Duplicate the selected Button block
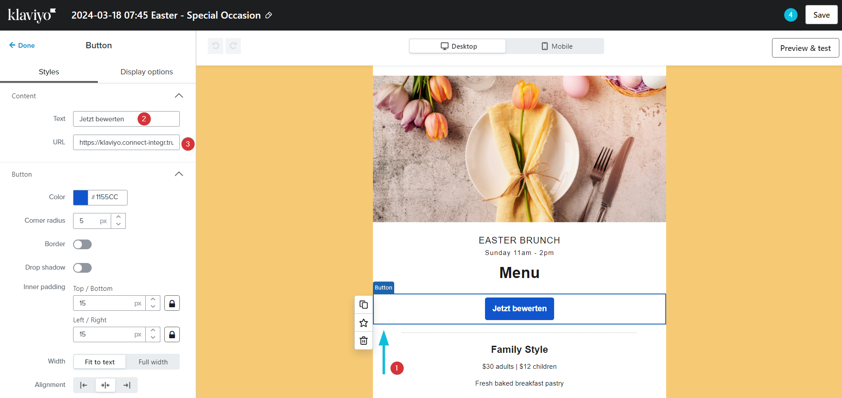The height and width of the screenshot is (398, 842). point(364,305)
